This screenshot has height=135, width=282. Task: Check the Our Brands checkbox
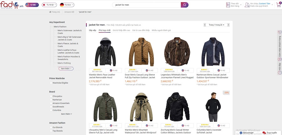[51, 128]
